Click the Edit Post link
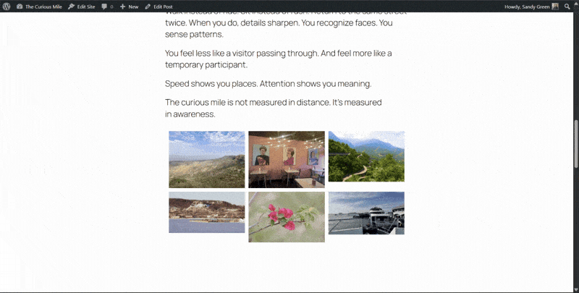 coord(162,6)
